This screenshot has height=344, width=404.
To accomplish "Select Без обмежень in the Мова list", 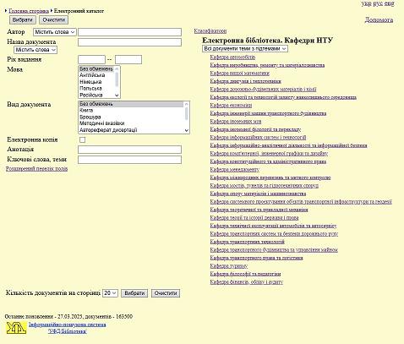I will tap(96, 68).
